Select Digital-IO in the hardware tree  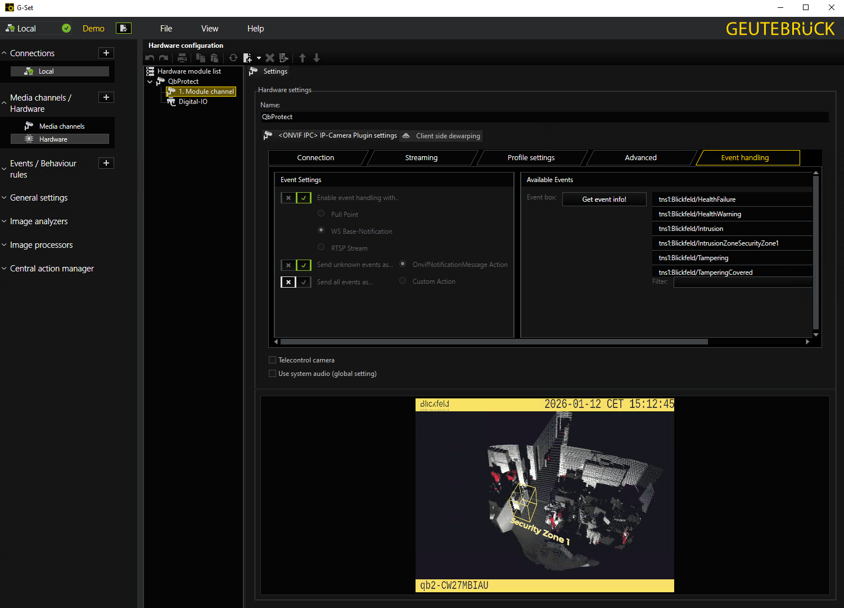point(193,102)
